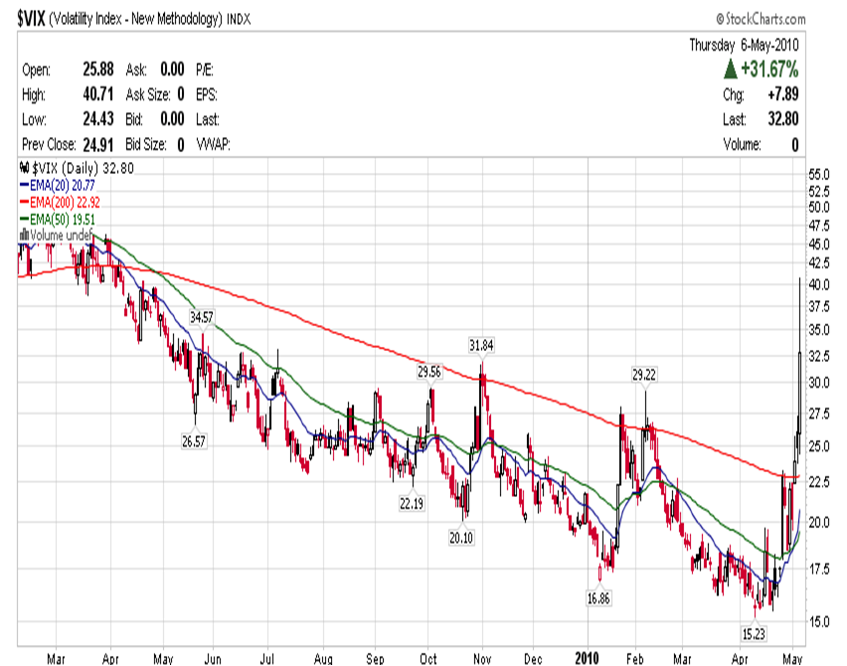Click the 31.84 peak price label

tap(481, 345)
